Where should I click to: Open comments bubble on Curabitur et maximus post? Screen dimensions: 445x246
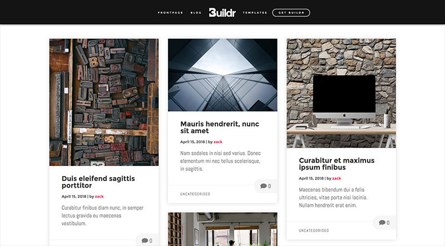(x=384, y=223)
